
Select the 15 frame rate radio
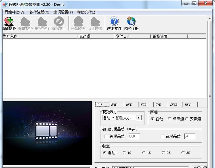click(144, 153)
